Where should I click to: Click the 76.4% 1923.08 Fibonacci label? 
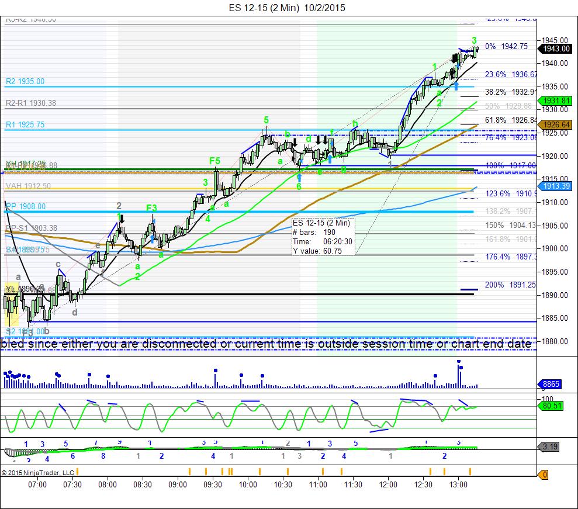tap(511, 137)
